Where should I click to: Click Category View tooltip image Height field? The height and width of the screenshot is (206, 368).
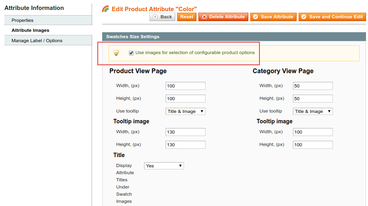pyautogui.click(x=313, y=144)
